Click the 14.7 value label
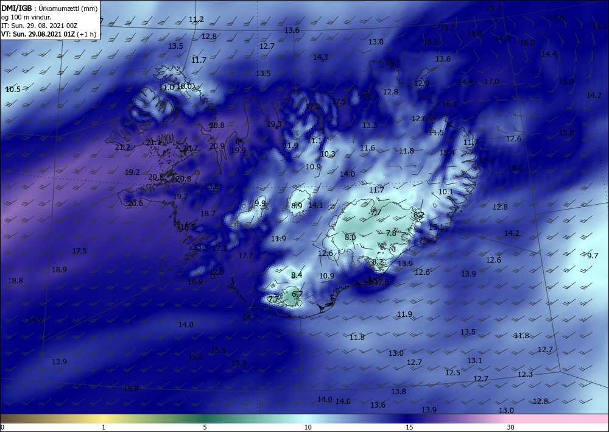 (x=250, y=317)
